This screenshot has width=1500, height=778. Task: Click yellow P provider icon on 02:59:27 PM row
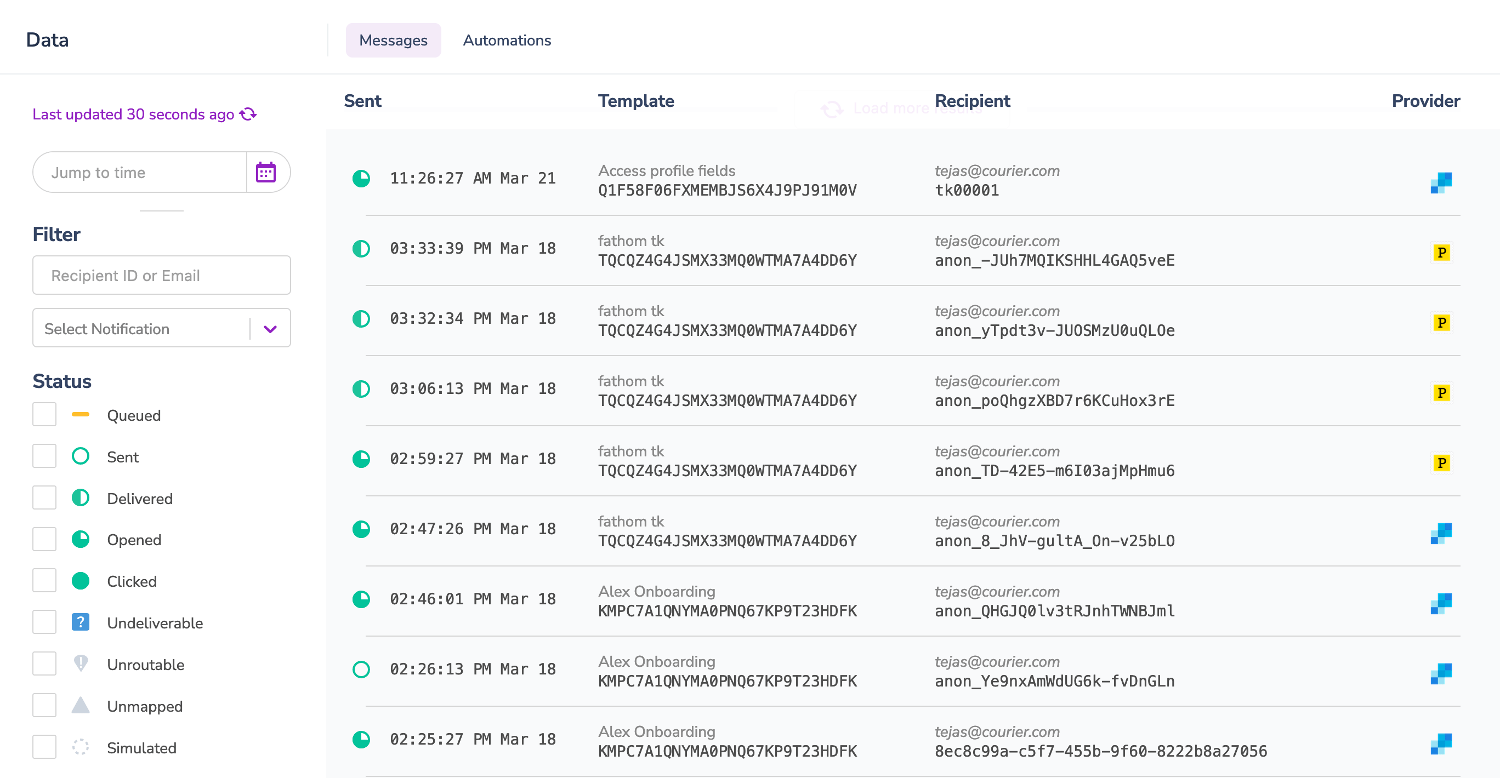pyautogui.click(x=1441, y=462)
